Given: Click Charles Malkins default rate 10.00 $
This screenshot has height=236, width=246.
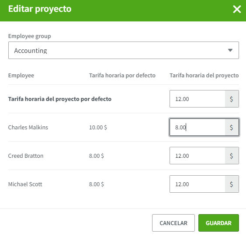Looking at the screenshot, I should coord(98,128).
